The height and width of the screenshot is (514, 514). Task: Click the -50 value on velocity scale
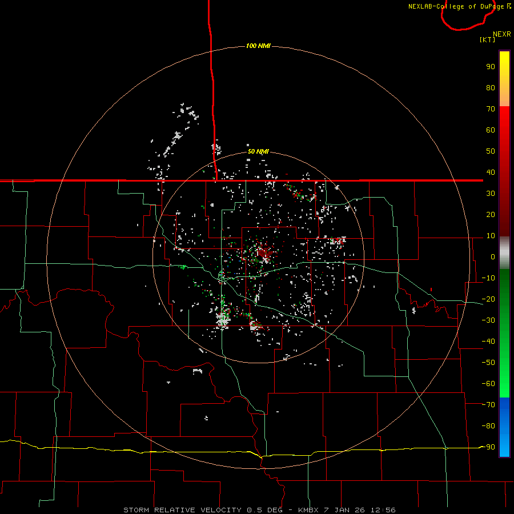pyautogui.click(x=488, y=363)
